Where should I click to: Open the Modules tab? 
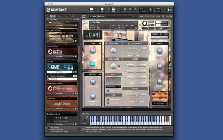tap(72, 16)
